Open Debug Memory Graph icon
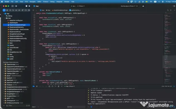The width and height of the screenshot is (176, 109). (55, 86)
